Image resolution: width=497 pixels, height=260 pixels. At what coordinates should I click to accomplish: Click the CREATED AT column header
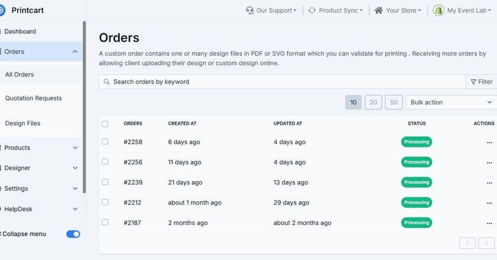(182, 123)
